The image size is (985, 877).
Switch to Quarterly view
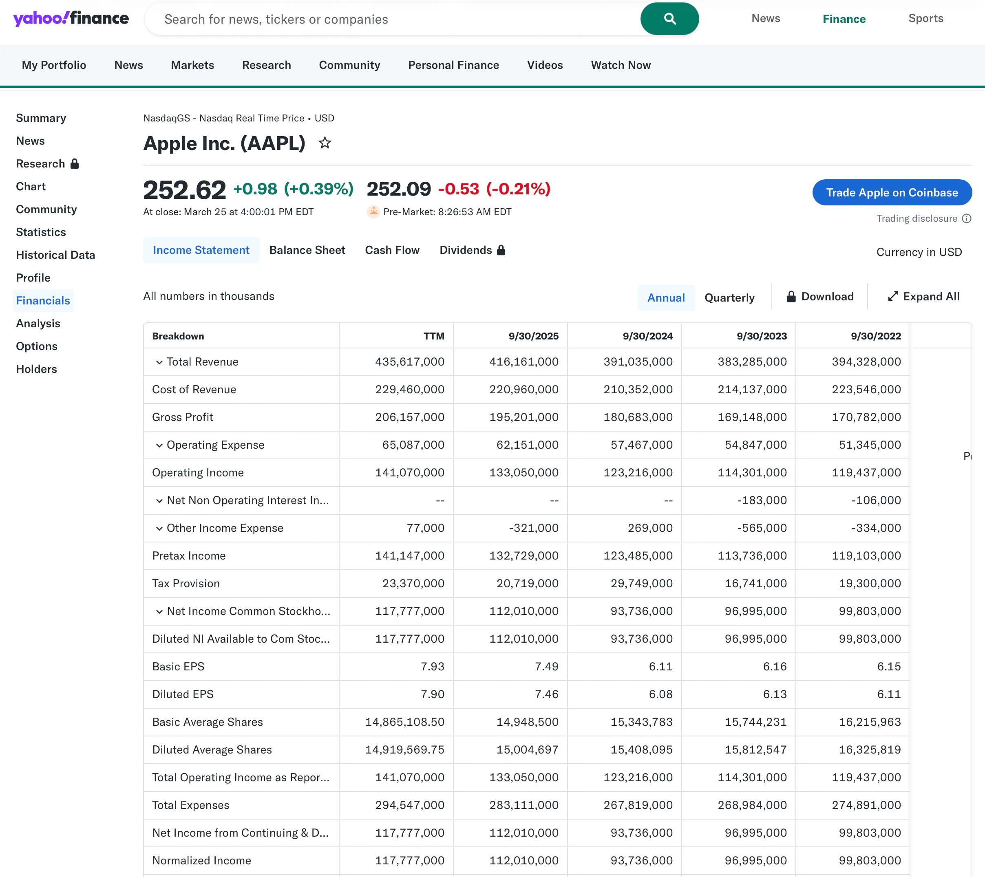(x=729, y=297)
